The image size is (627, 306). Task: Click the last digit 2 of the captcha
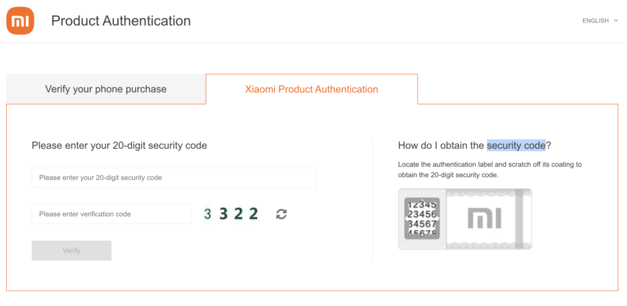click(x=253, y=214)
